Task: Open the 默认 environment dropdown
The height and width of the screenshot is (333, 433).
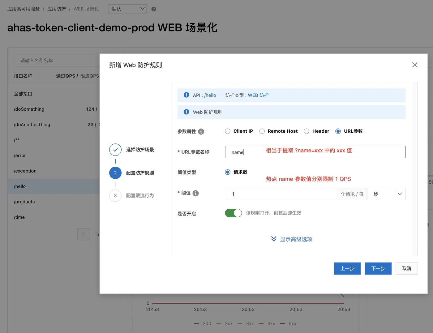Action: 127,9
